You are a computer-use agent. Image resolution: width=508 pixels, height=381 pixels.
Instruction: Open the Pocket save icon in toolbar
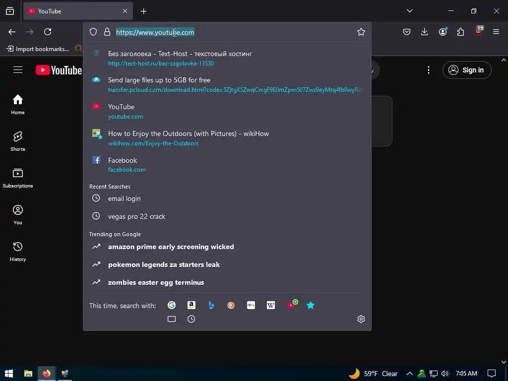407,32
